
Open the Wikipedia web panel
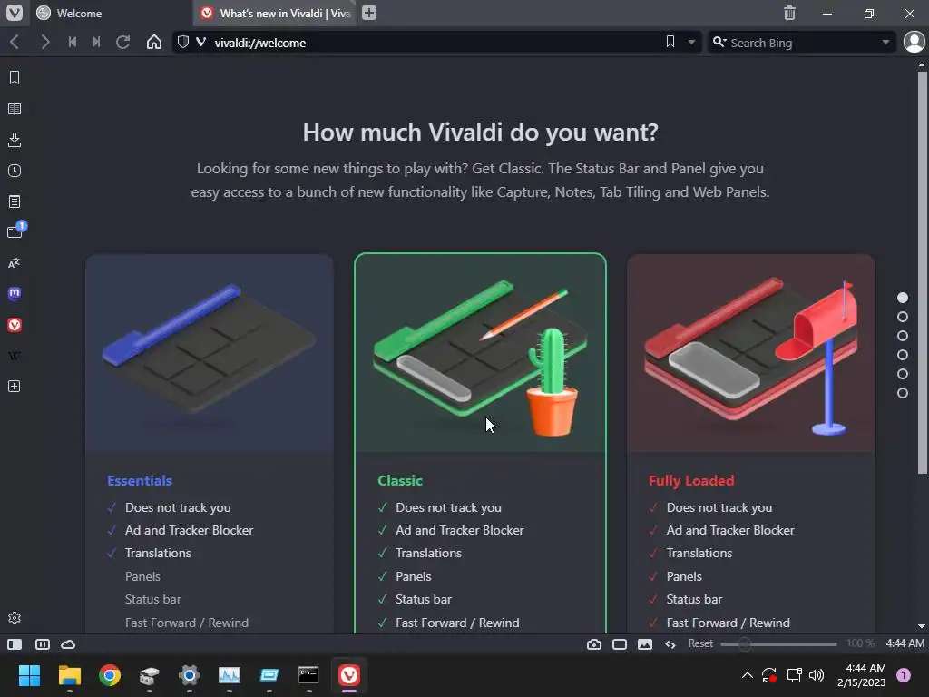[x=15, y=356]
